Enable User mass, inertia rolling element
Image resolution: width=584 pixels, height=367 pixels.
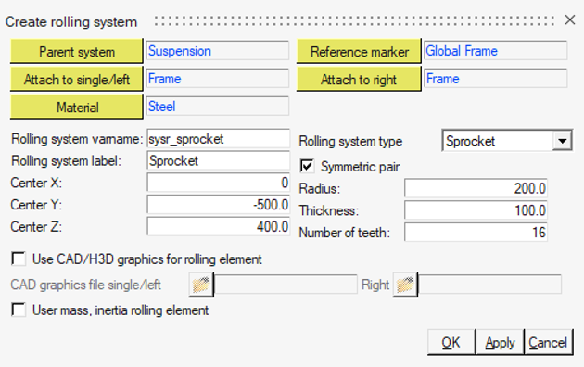tap(19, 310)
